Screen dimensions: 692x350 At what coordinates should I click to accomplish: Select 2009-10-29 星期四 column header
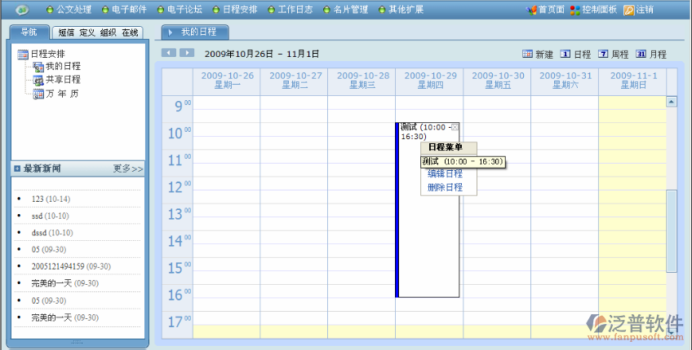coord(430,80)
